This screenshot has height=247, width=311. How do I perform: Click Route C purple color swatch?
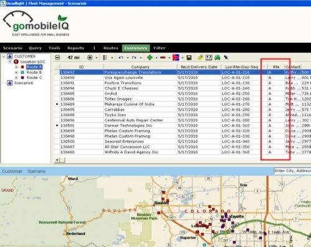pos(22,78)
